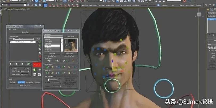Click the Delete Pose button
Image resolution: width=216 pixels, height=108 pixels.
pos(69,53)
